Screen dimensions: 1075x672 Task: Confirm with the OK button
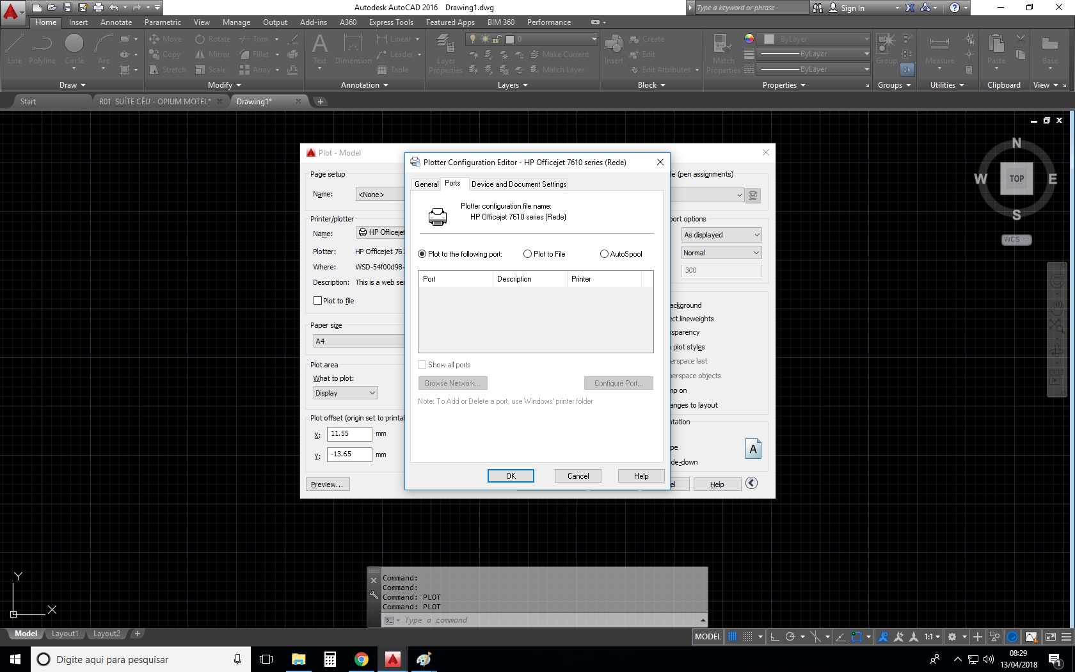(x=510, y=476)
